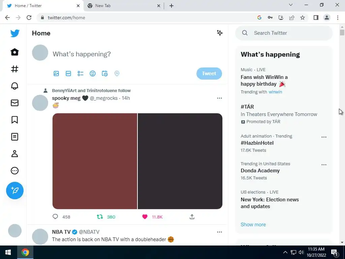The image size is (345, 259).
Task: Click the blue compose tweet feather button
Action: [15, 191]
